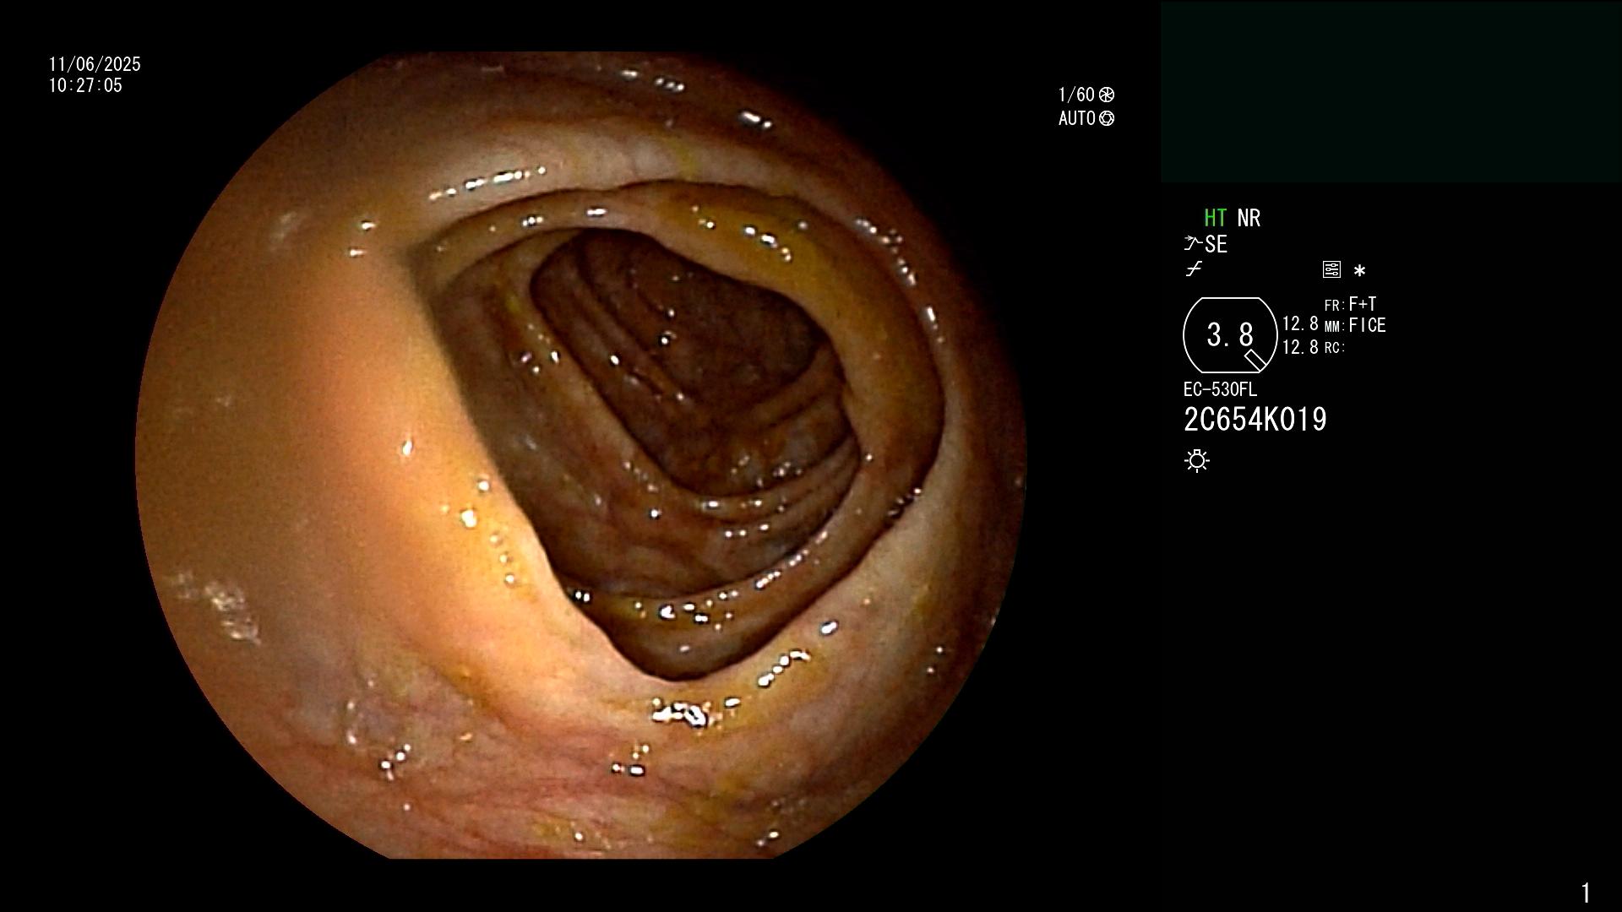The width and height of the screenshot is (1622, 912).
Task: Click the iris icon next to AUTO
Action: pos(1107,118)
